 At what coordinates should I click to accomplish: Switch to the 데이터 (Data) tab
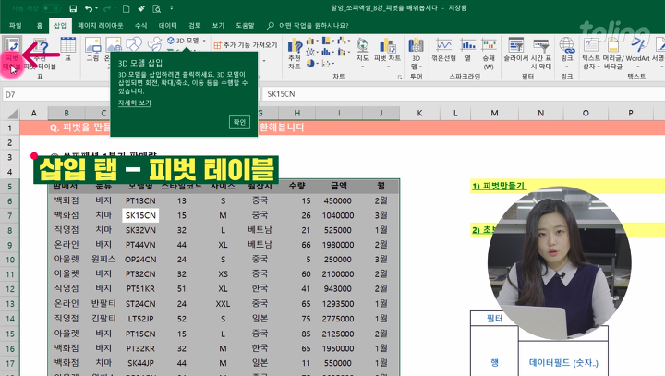(167, 26)
